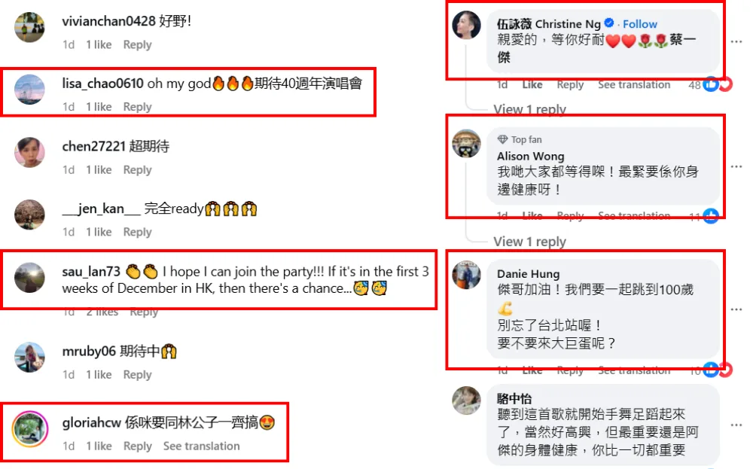Open the Top fan badge on Alison Wong
The height and width of the screenshot is (469, 753).
520,140
